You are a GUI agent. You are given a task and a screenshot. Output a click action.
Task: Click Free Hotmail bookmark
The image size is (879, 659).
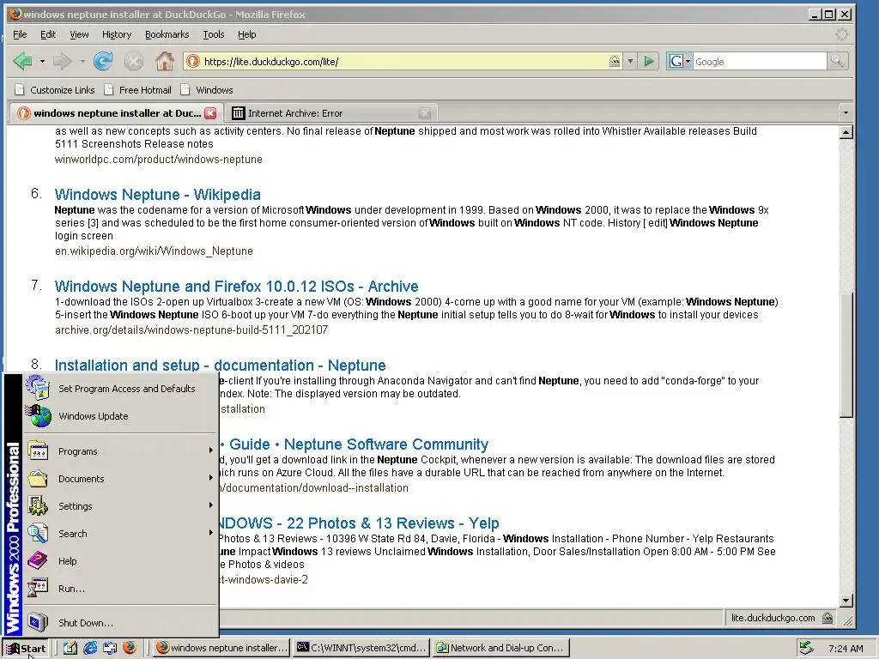[x=138, y=90]
